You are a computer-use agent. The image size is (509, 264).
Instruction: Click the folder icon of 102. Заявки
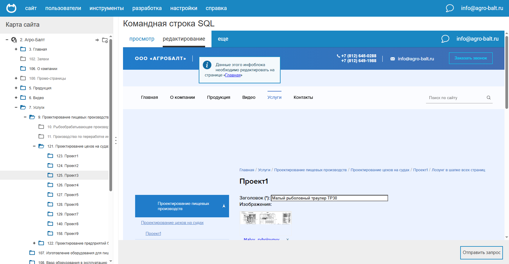click(23, 59)
